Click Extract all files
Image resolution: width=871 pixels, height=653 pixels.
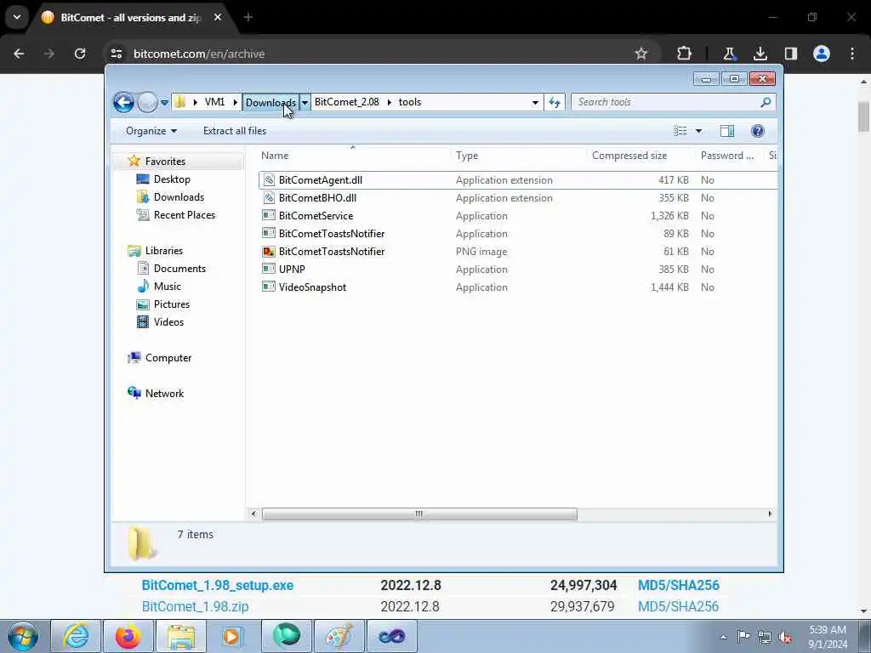pos(235,131)
